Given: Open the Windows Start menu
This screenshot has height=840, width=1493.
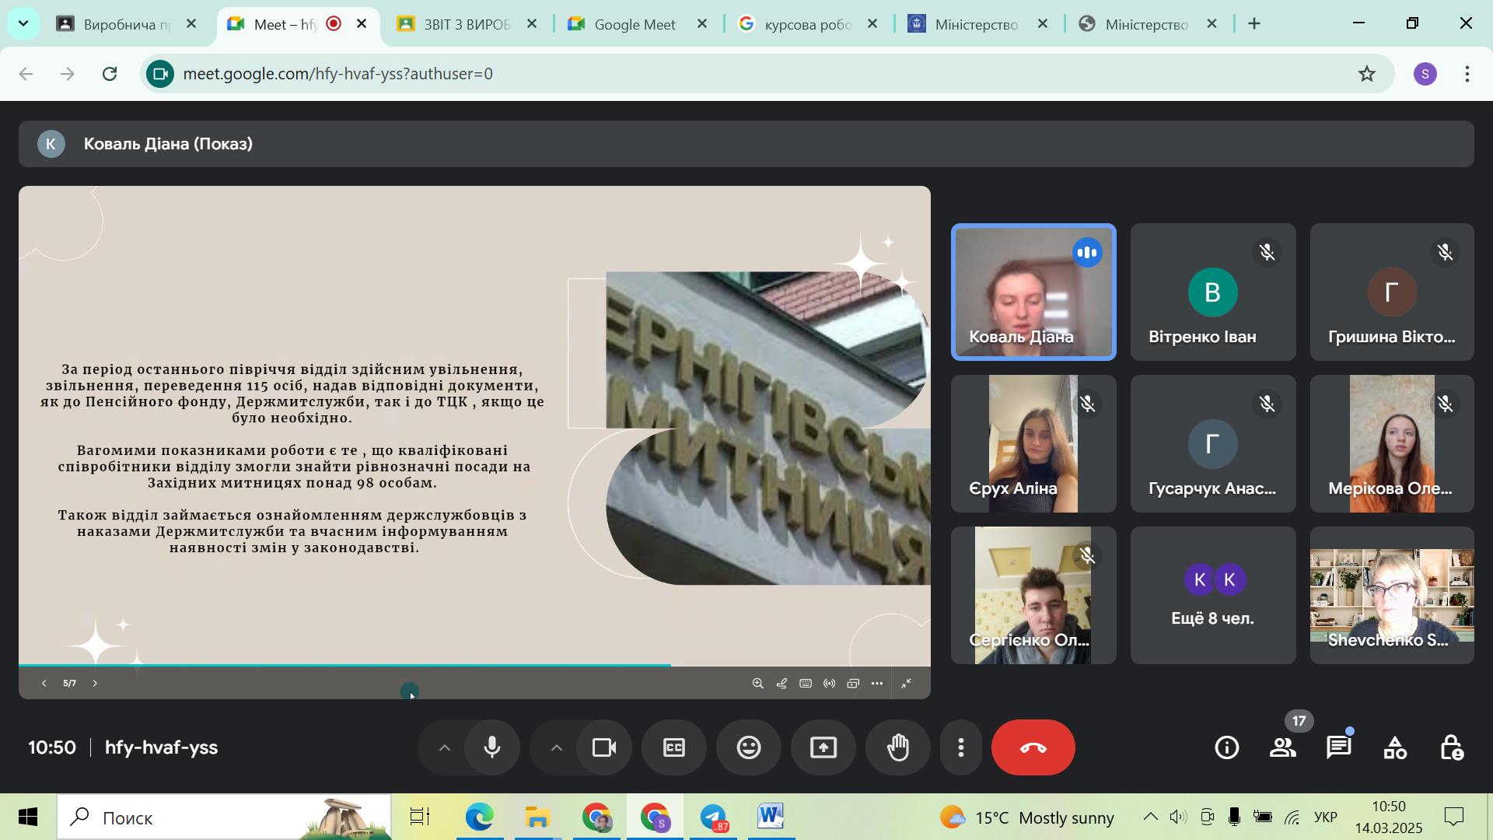Looking at the screenshot, I should tap(27, 817).
